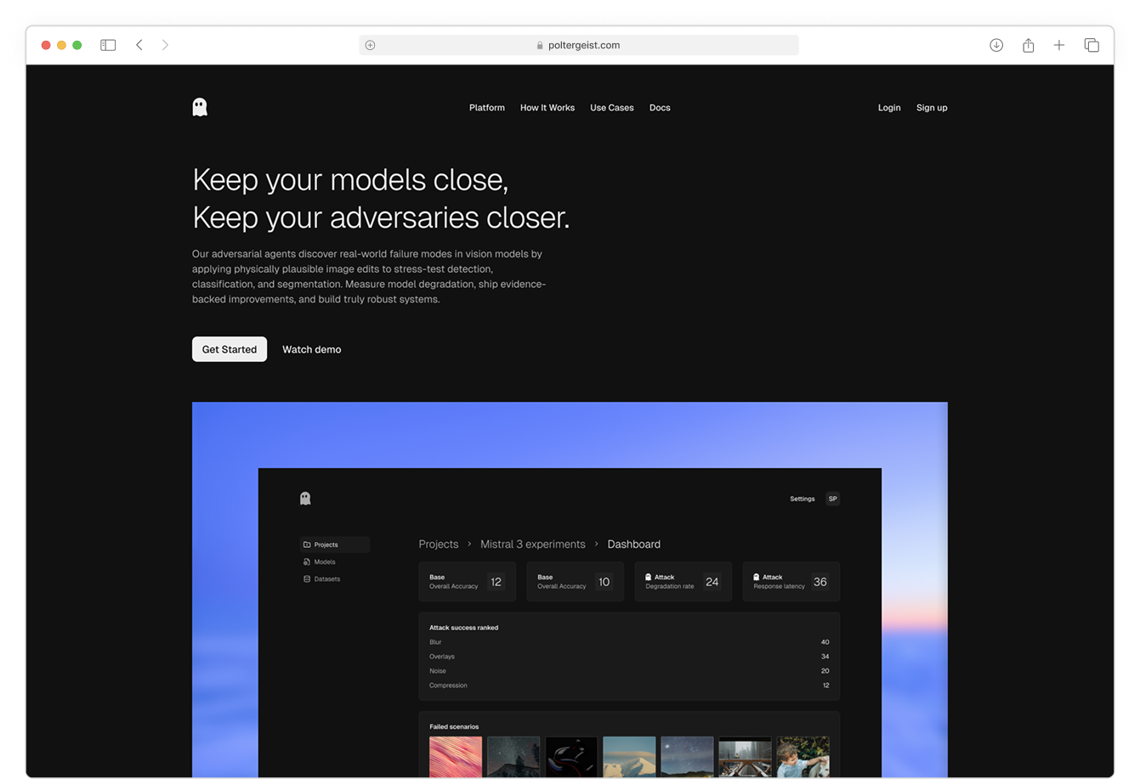Click the snowy mountain failed scenario thumbnail
The width and height of the screenshot is (1140, 779).
[629, 756]
